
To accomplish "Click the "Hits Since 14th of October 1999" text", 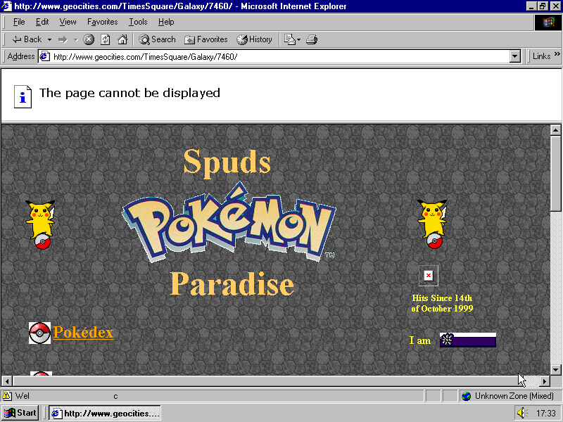I will 442,303.
